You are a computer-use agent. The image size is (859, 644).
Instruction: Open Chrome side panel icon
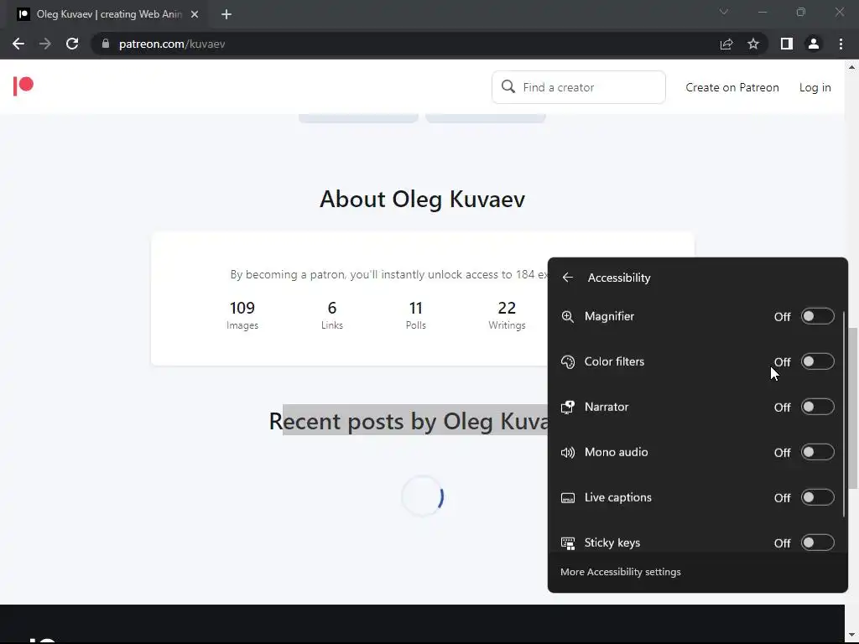tap(787, 44)
